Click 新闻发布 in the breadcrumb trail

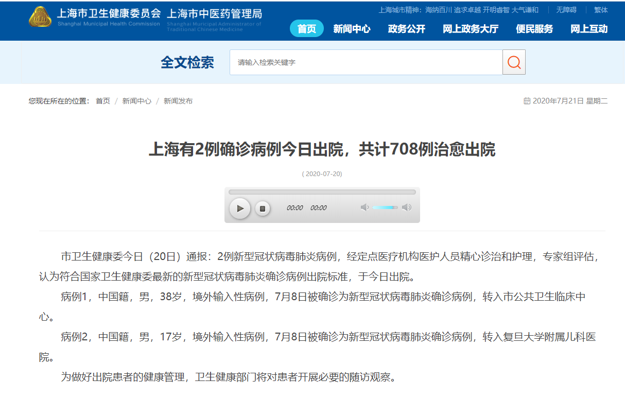178,101
